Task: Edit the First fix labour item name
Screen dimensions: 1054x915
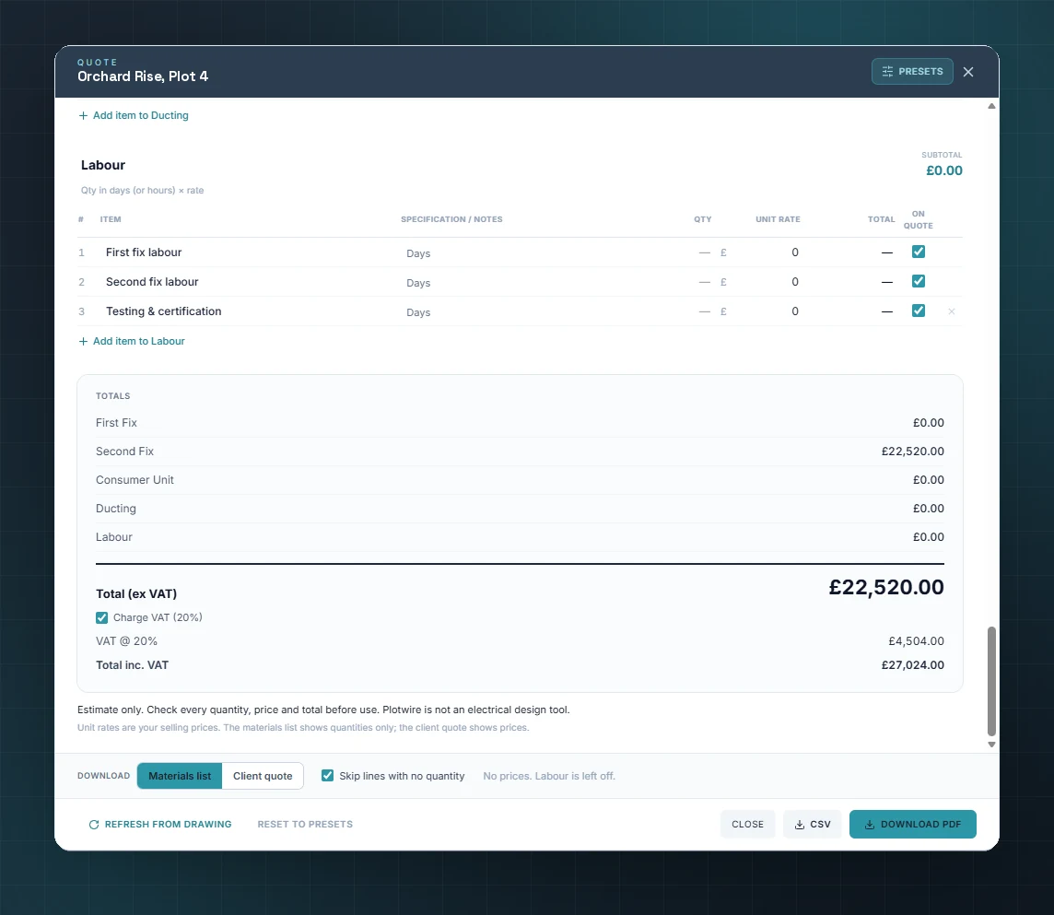Action: tap(247, 252)
